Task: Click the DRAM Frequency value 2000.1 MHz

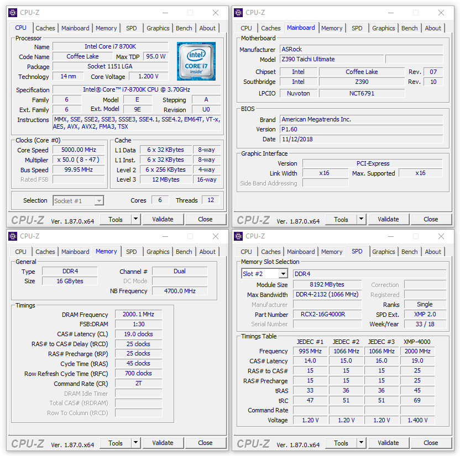Action: click(138, 314)
